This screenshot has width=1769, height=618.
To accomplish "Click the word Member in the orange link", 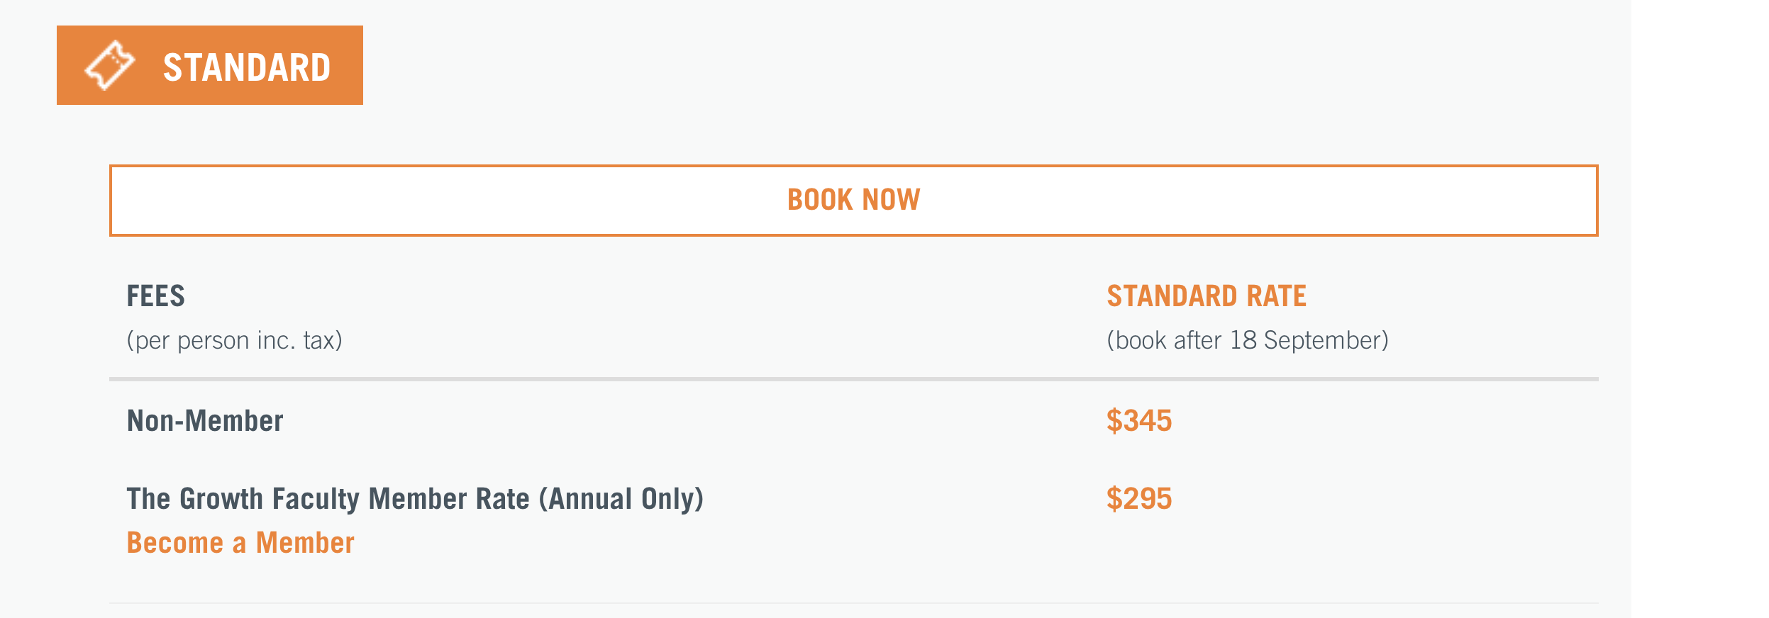I will pos(305,543).
